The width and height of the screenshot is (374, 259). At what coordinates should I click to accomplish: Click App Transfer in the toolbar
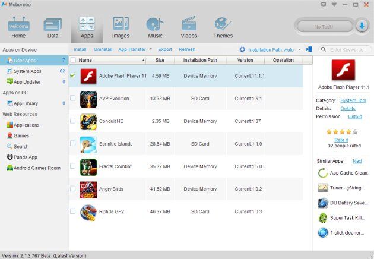[132, 49]
